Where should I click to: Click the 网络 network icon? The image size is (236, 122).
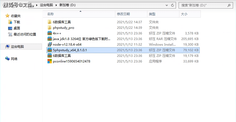tap(7, 59)
